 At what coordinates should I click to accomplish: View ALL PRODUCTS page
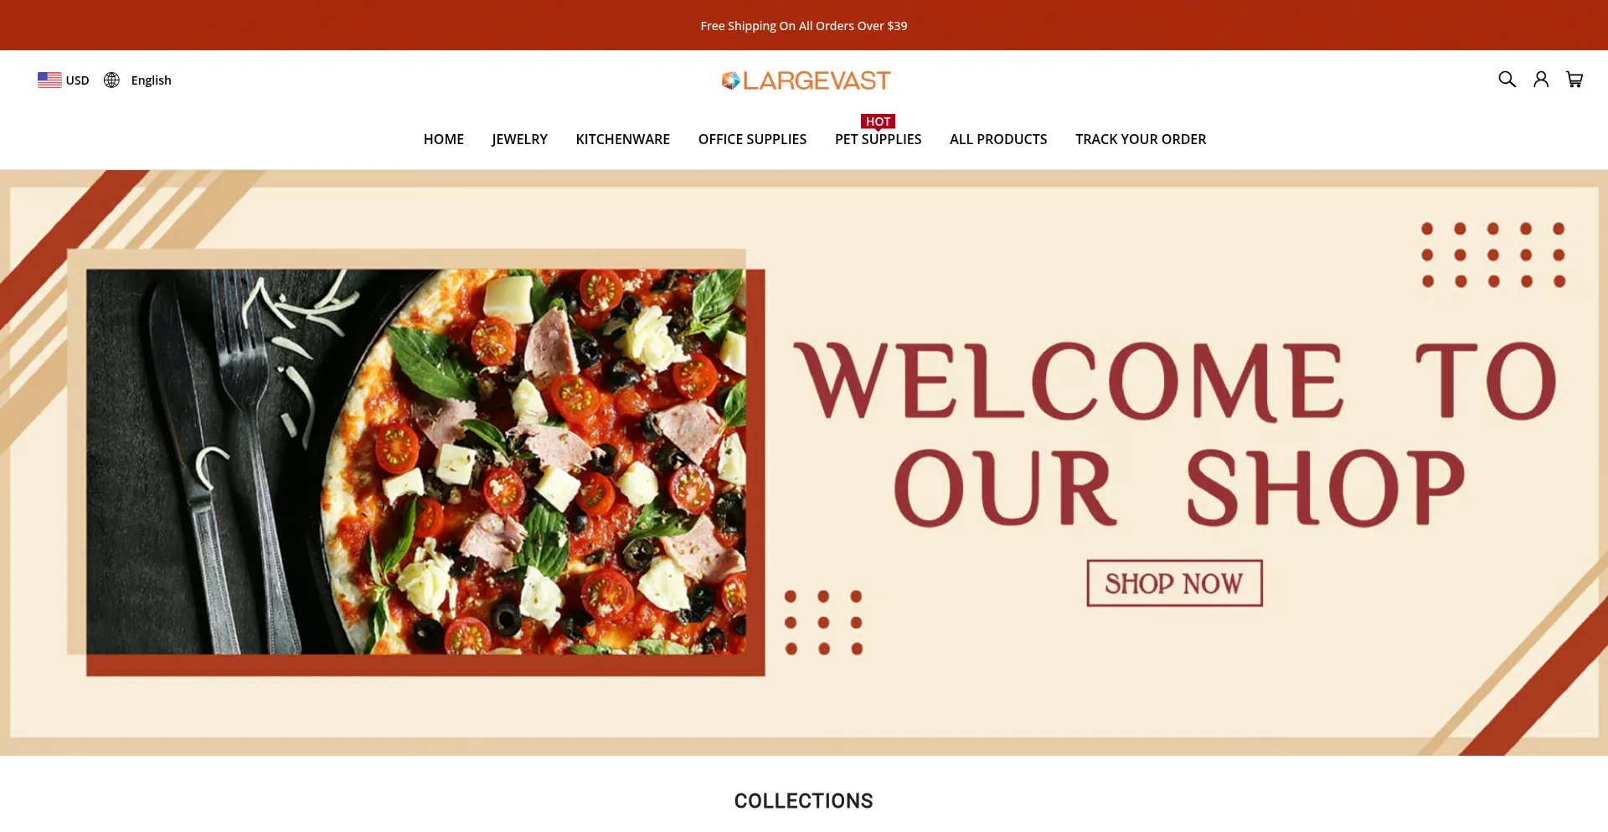tap(998, 139)
